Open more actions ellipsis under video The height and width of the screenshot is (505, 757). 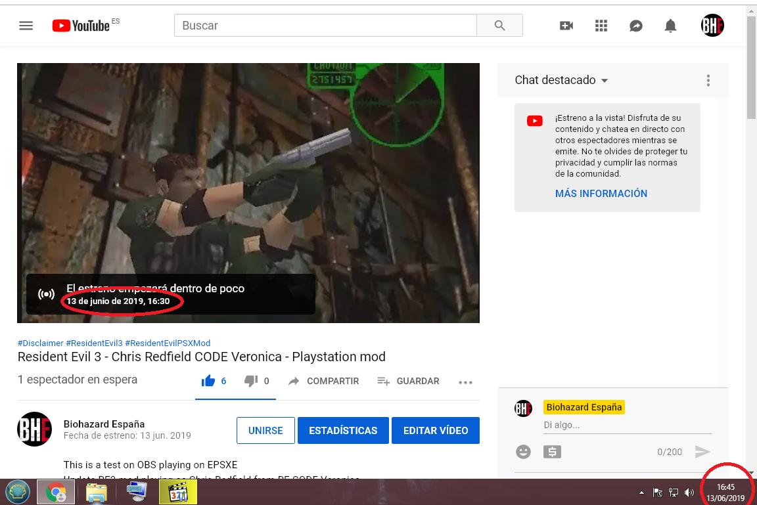tap(465, 382)
